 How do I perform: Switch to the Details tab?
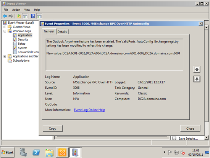click(62, 32)
